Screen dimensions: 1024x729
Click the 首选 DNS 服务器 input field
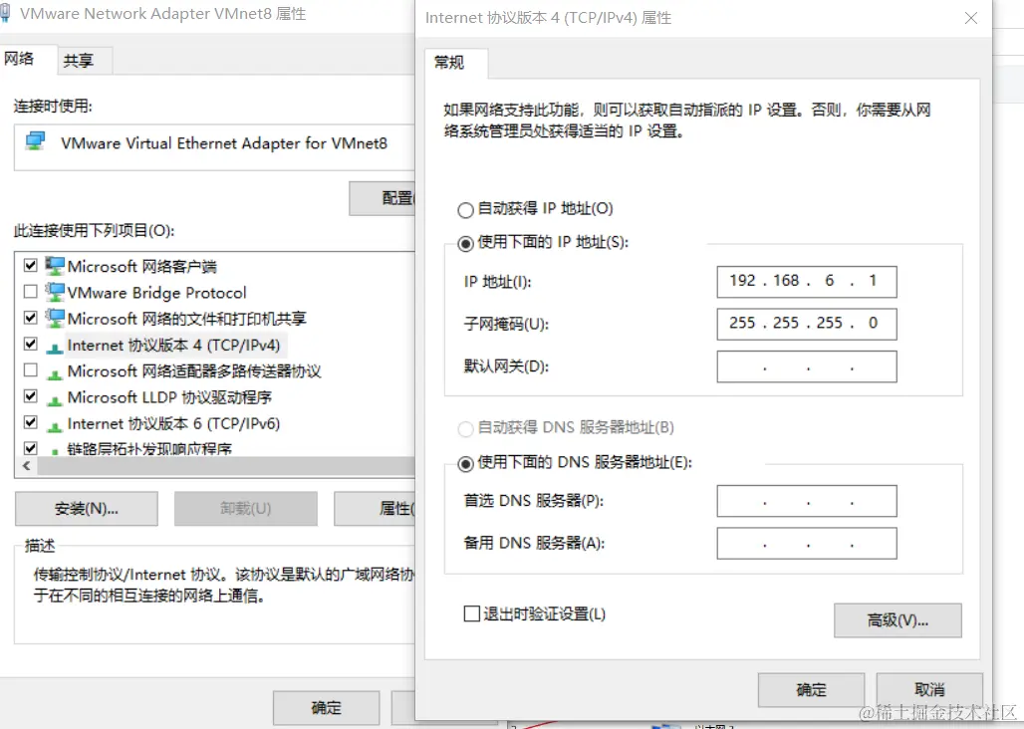coord(807,501)
